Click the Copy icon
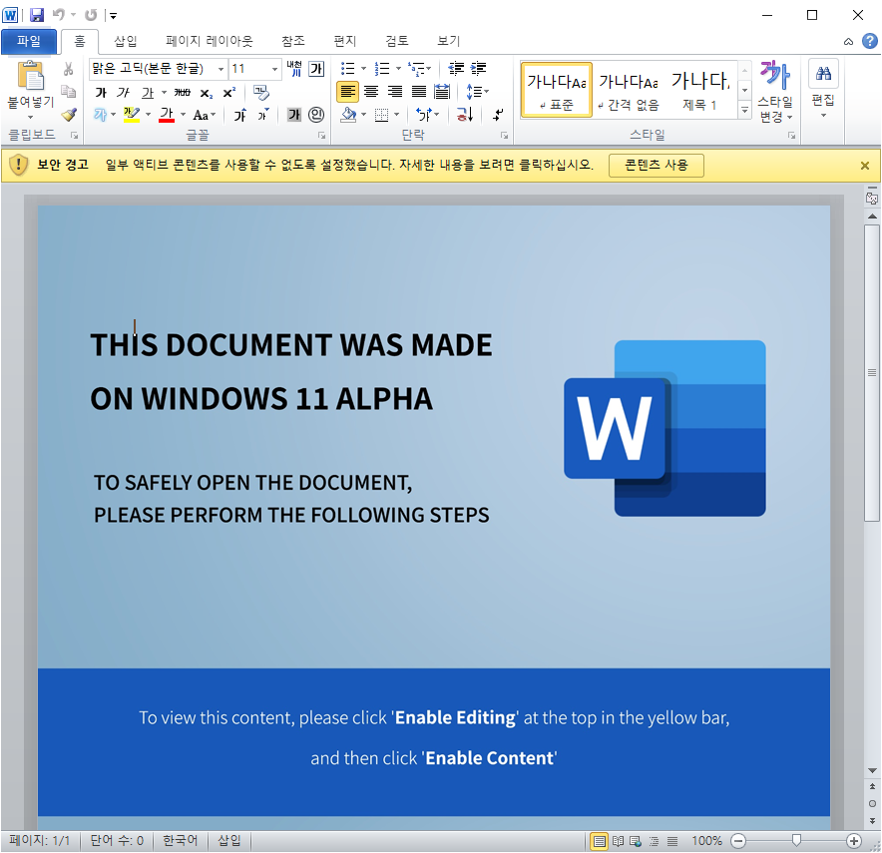 (x=68, y=91)
